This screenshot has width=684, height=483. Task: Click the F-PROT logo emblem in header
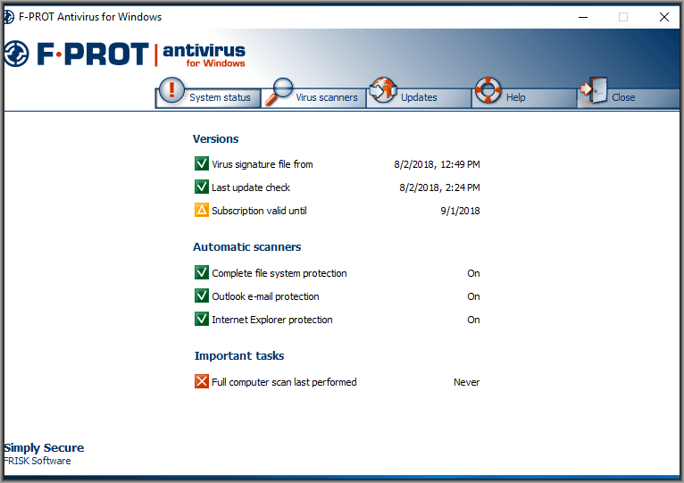pyautogui.click(x=16, y=54)
